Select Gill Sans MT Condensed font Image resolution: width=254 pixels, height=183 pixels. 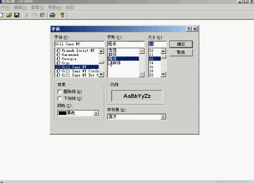(x=77, y=71)
